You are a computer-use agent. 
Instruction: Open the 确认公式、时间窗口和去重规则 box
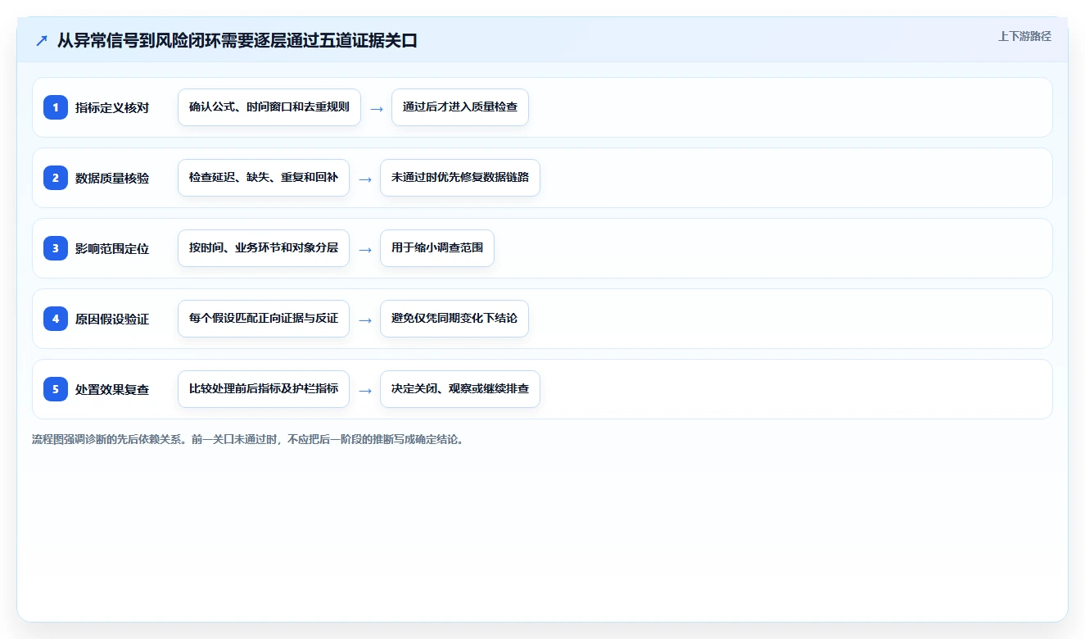[x=269, y=107]
